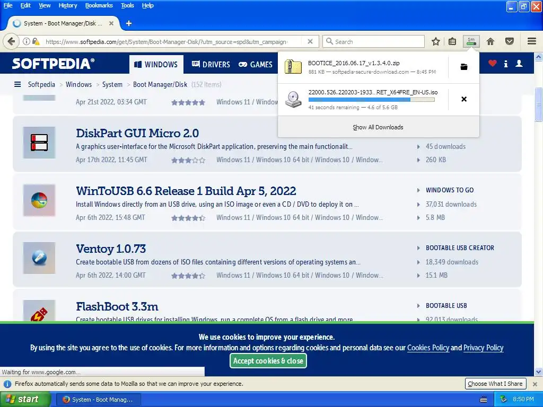The image size is (543, 407).
Task: Open DiskPart GUI Micro 2.0 title link
Action: 137,133
